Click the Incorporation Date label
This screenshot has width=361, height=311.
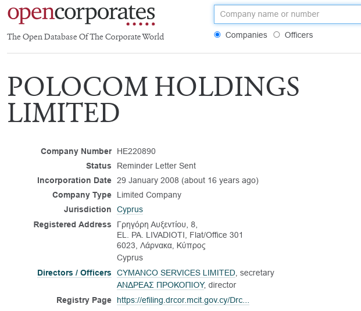(74, 180)
